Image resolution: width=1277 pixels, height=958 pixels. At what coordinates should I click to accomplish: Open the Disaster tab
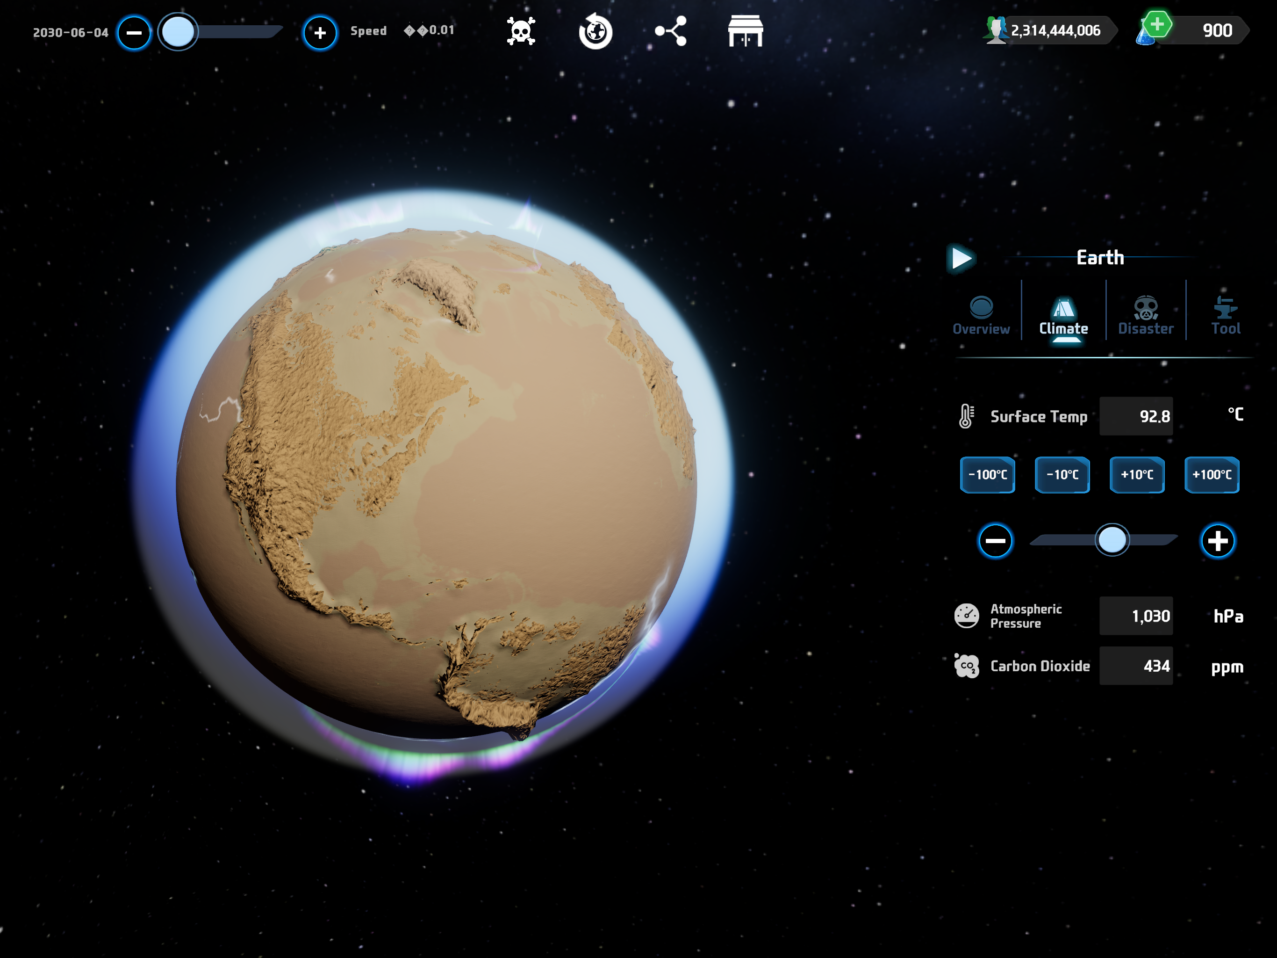coord(1145,315)
